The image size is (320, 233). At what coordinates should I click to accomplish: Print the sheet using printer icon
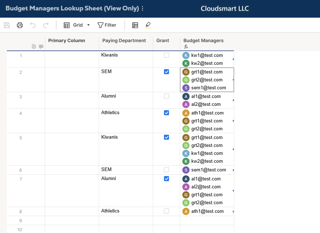pyautogui.click(x=20, y=25)
